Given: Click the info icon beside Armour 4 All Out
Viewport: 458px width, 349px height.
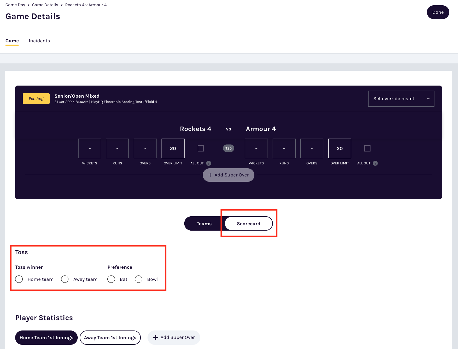Looking at the screenshot, I should click(375, 163).
